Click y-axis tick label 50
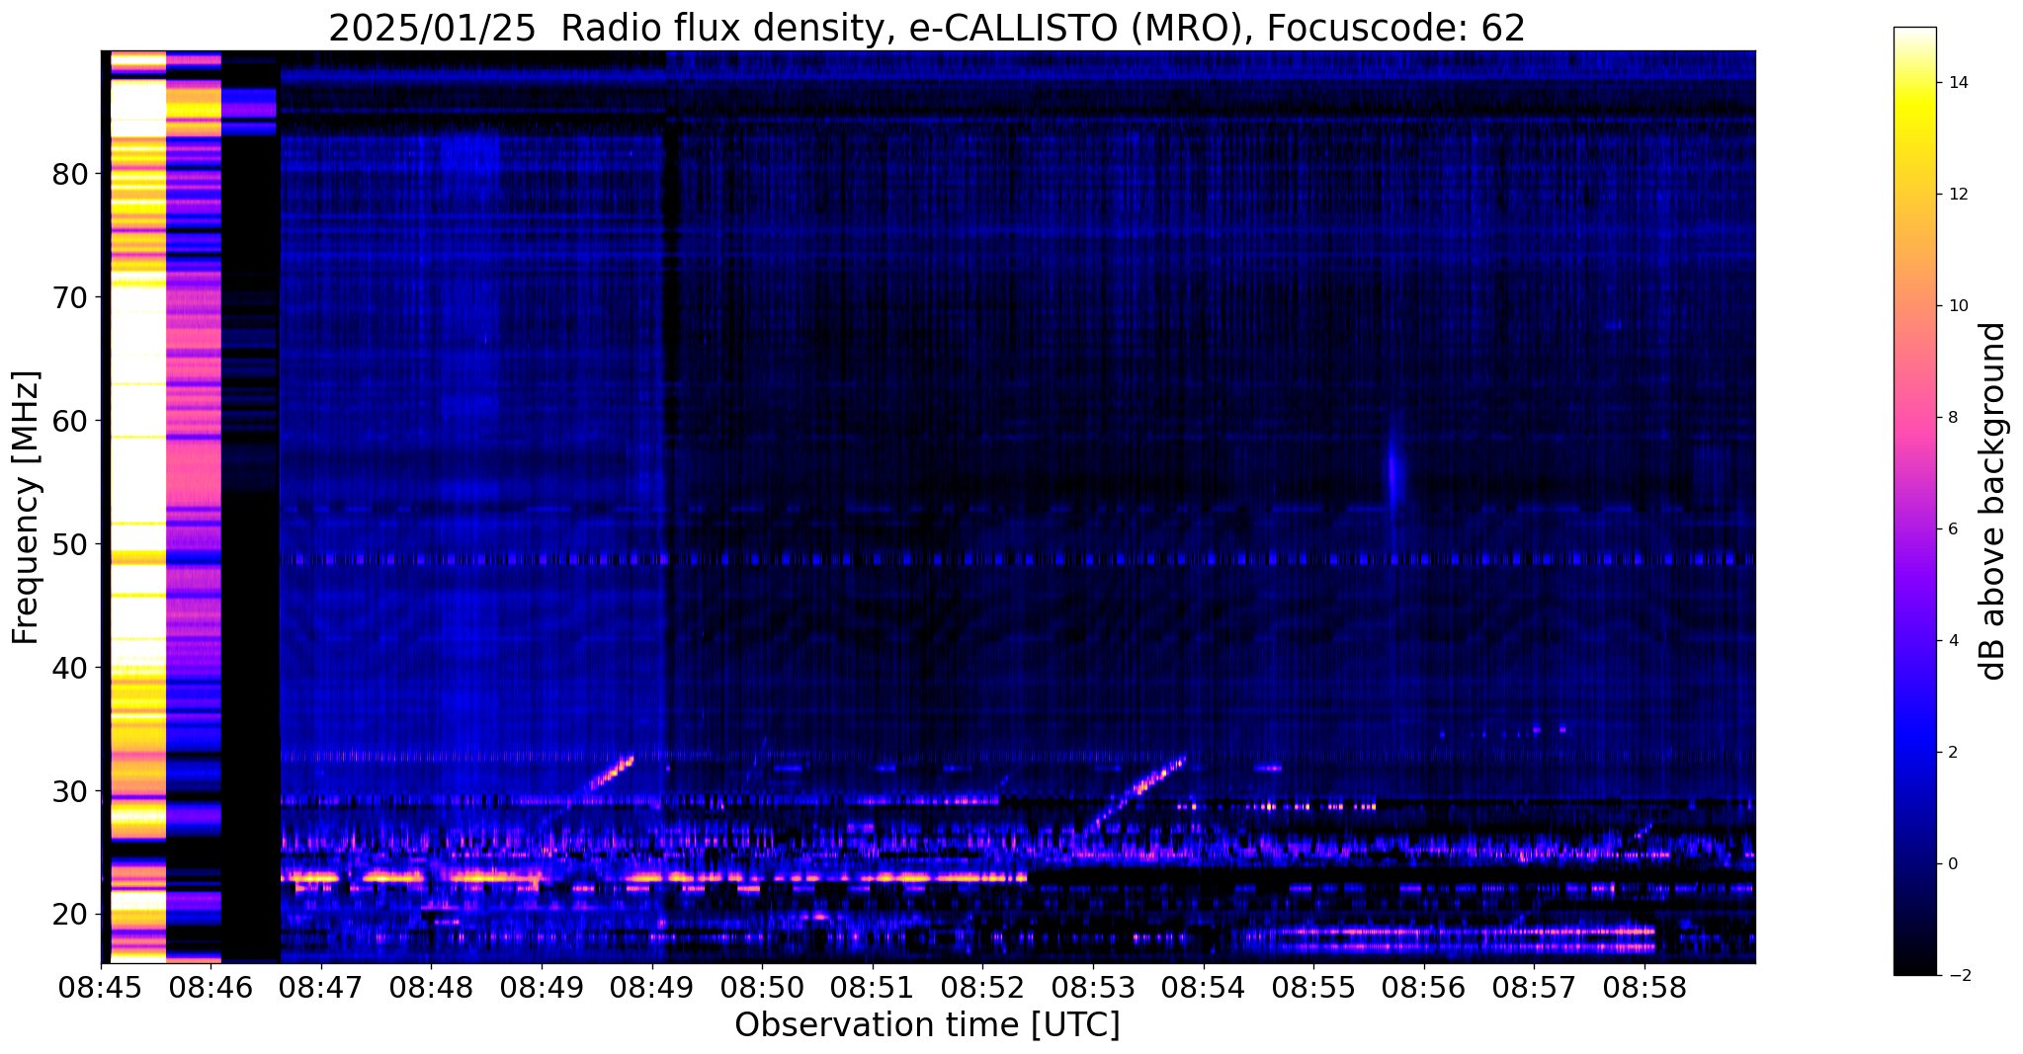This screenshot has width=2023, height=1054. pyautogui.click(x=70, y=544)
